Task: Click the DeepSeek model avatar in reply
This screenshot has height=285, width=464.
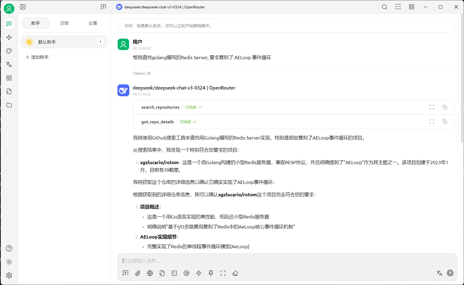Action: pos(123,90)
